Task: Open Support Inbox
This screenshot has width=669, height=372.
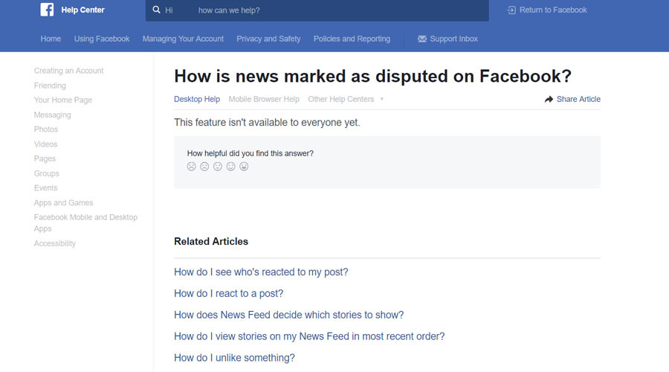Action: (447, 39)
